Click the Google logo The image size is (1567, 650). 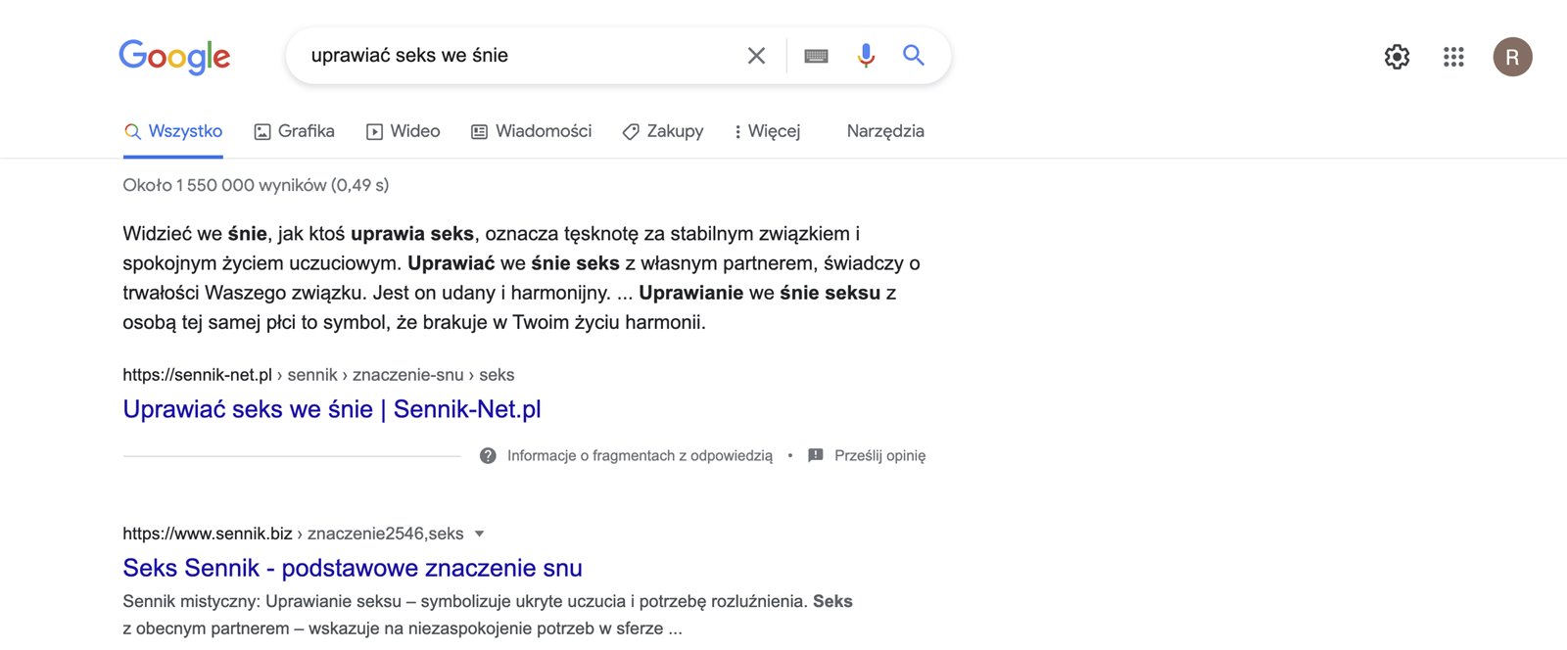[174, 57]
